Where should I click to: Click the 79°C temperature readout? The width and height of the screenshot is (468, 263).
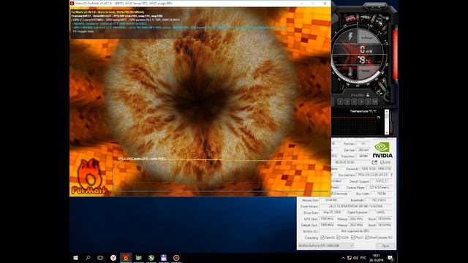pos(364,60)
